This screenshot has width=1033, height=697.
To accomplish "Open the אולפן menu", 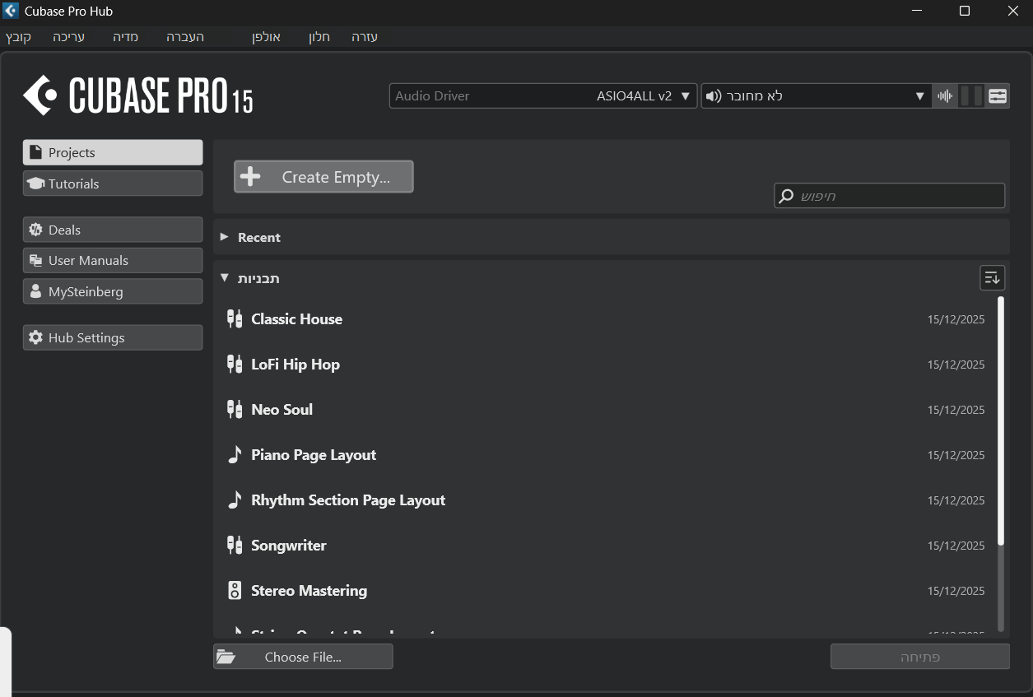I will tap(266, 37).
